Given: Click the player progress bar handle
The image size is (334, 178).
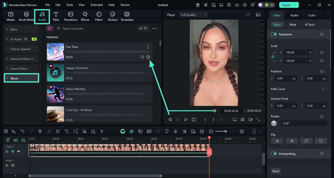Looking at the screenshot, I should point(215,111).
